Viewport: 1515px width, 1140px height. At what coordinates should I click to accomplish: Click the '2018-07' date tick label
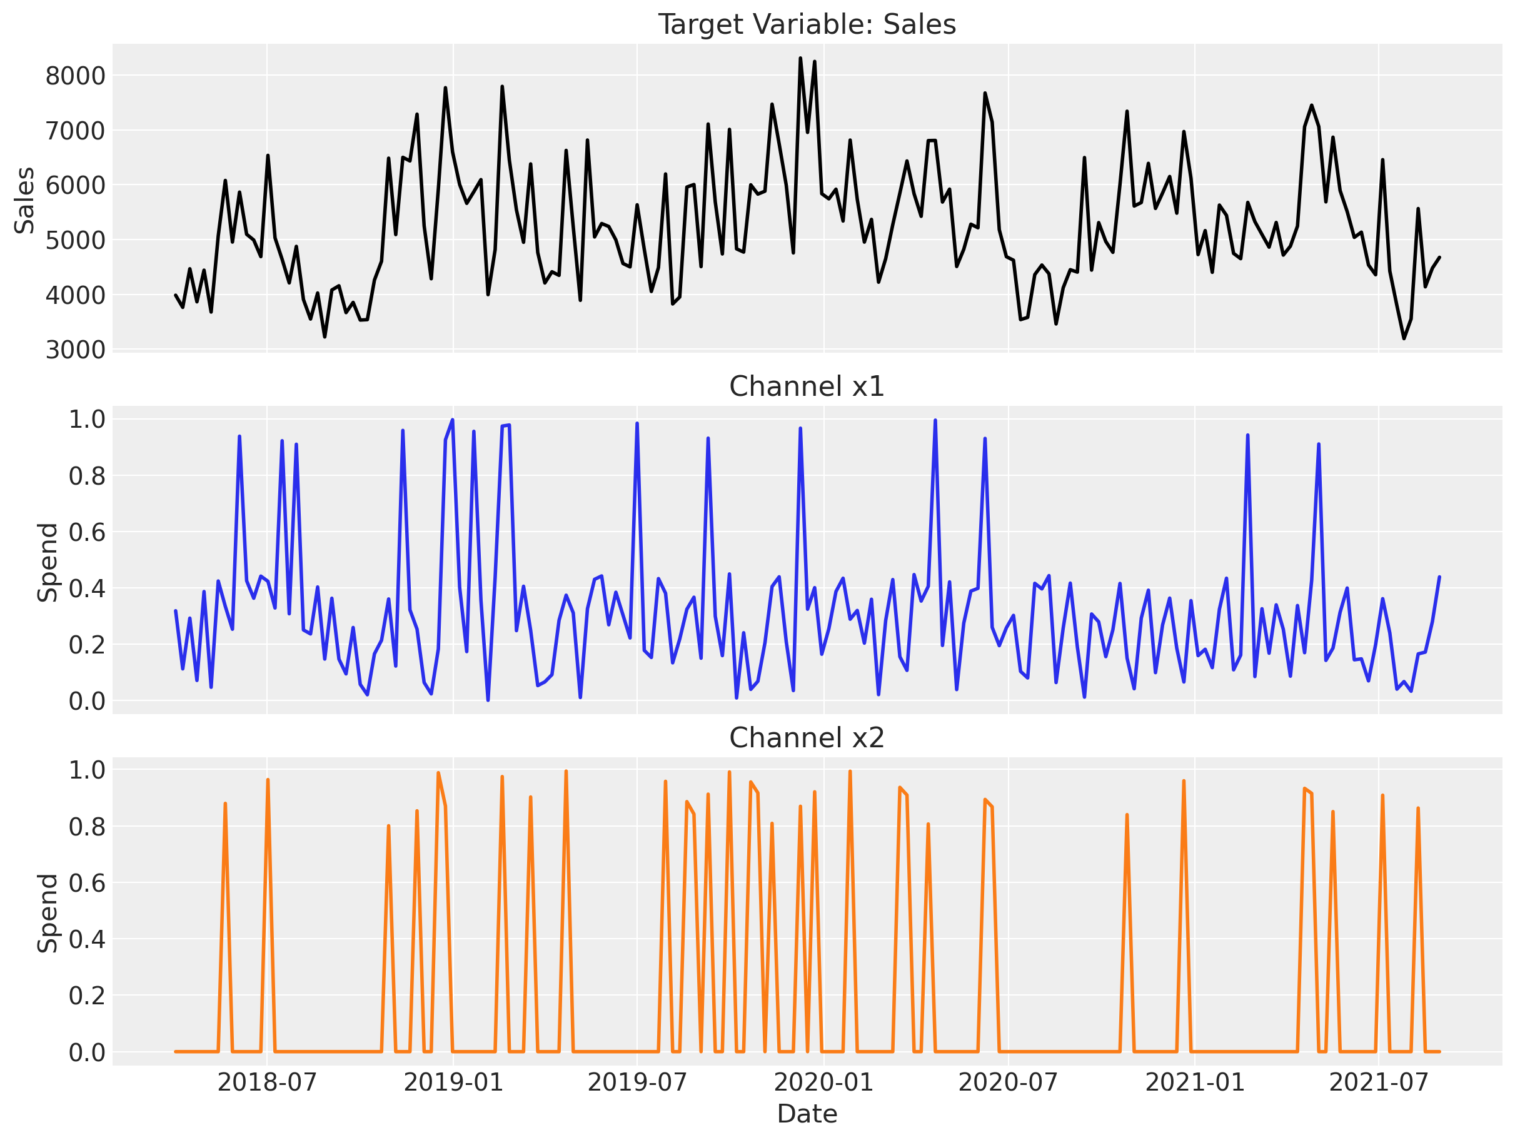click(267, 1082)
